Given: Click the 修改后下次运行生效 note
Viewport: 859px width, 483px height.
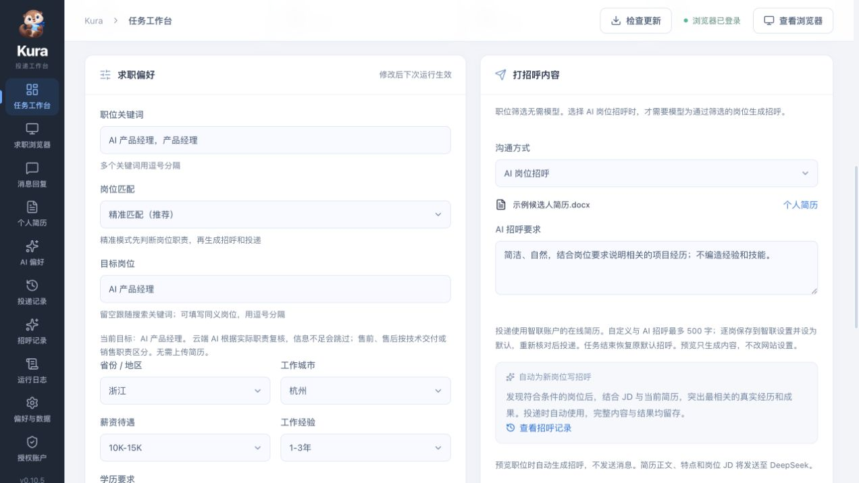Looking at the screenshot, I should [x=415, y=75].
